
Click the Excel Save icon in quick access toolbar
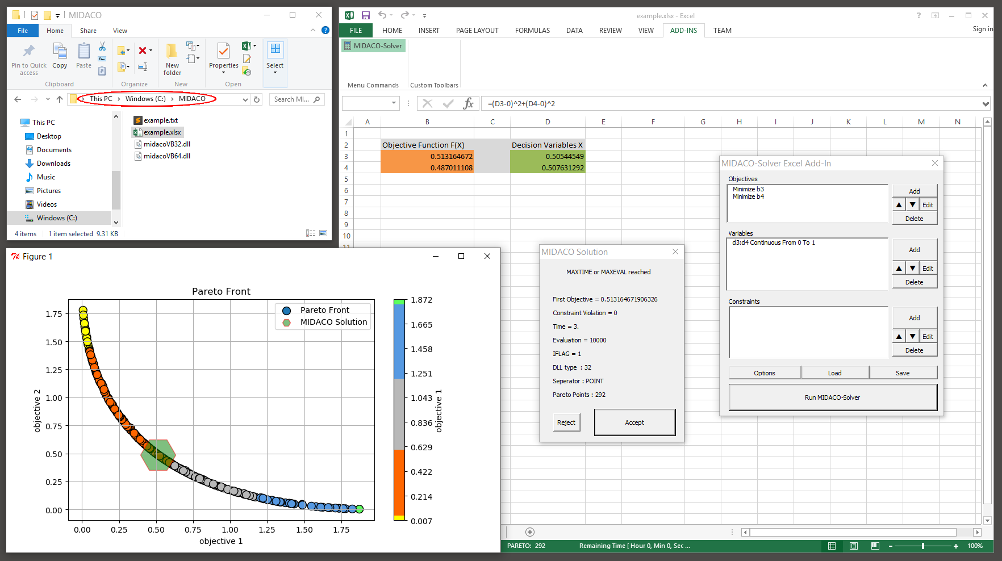tap(366, 15)
